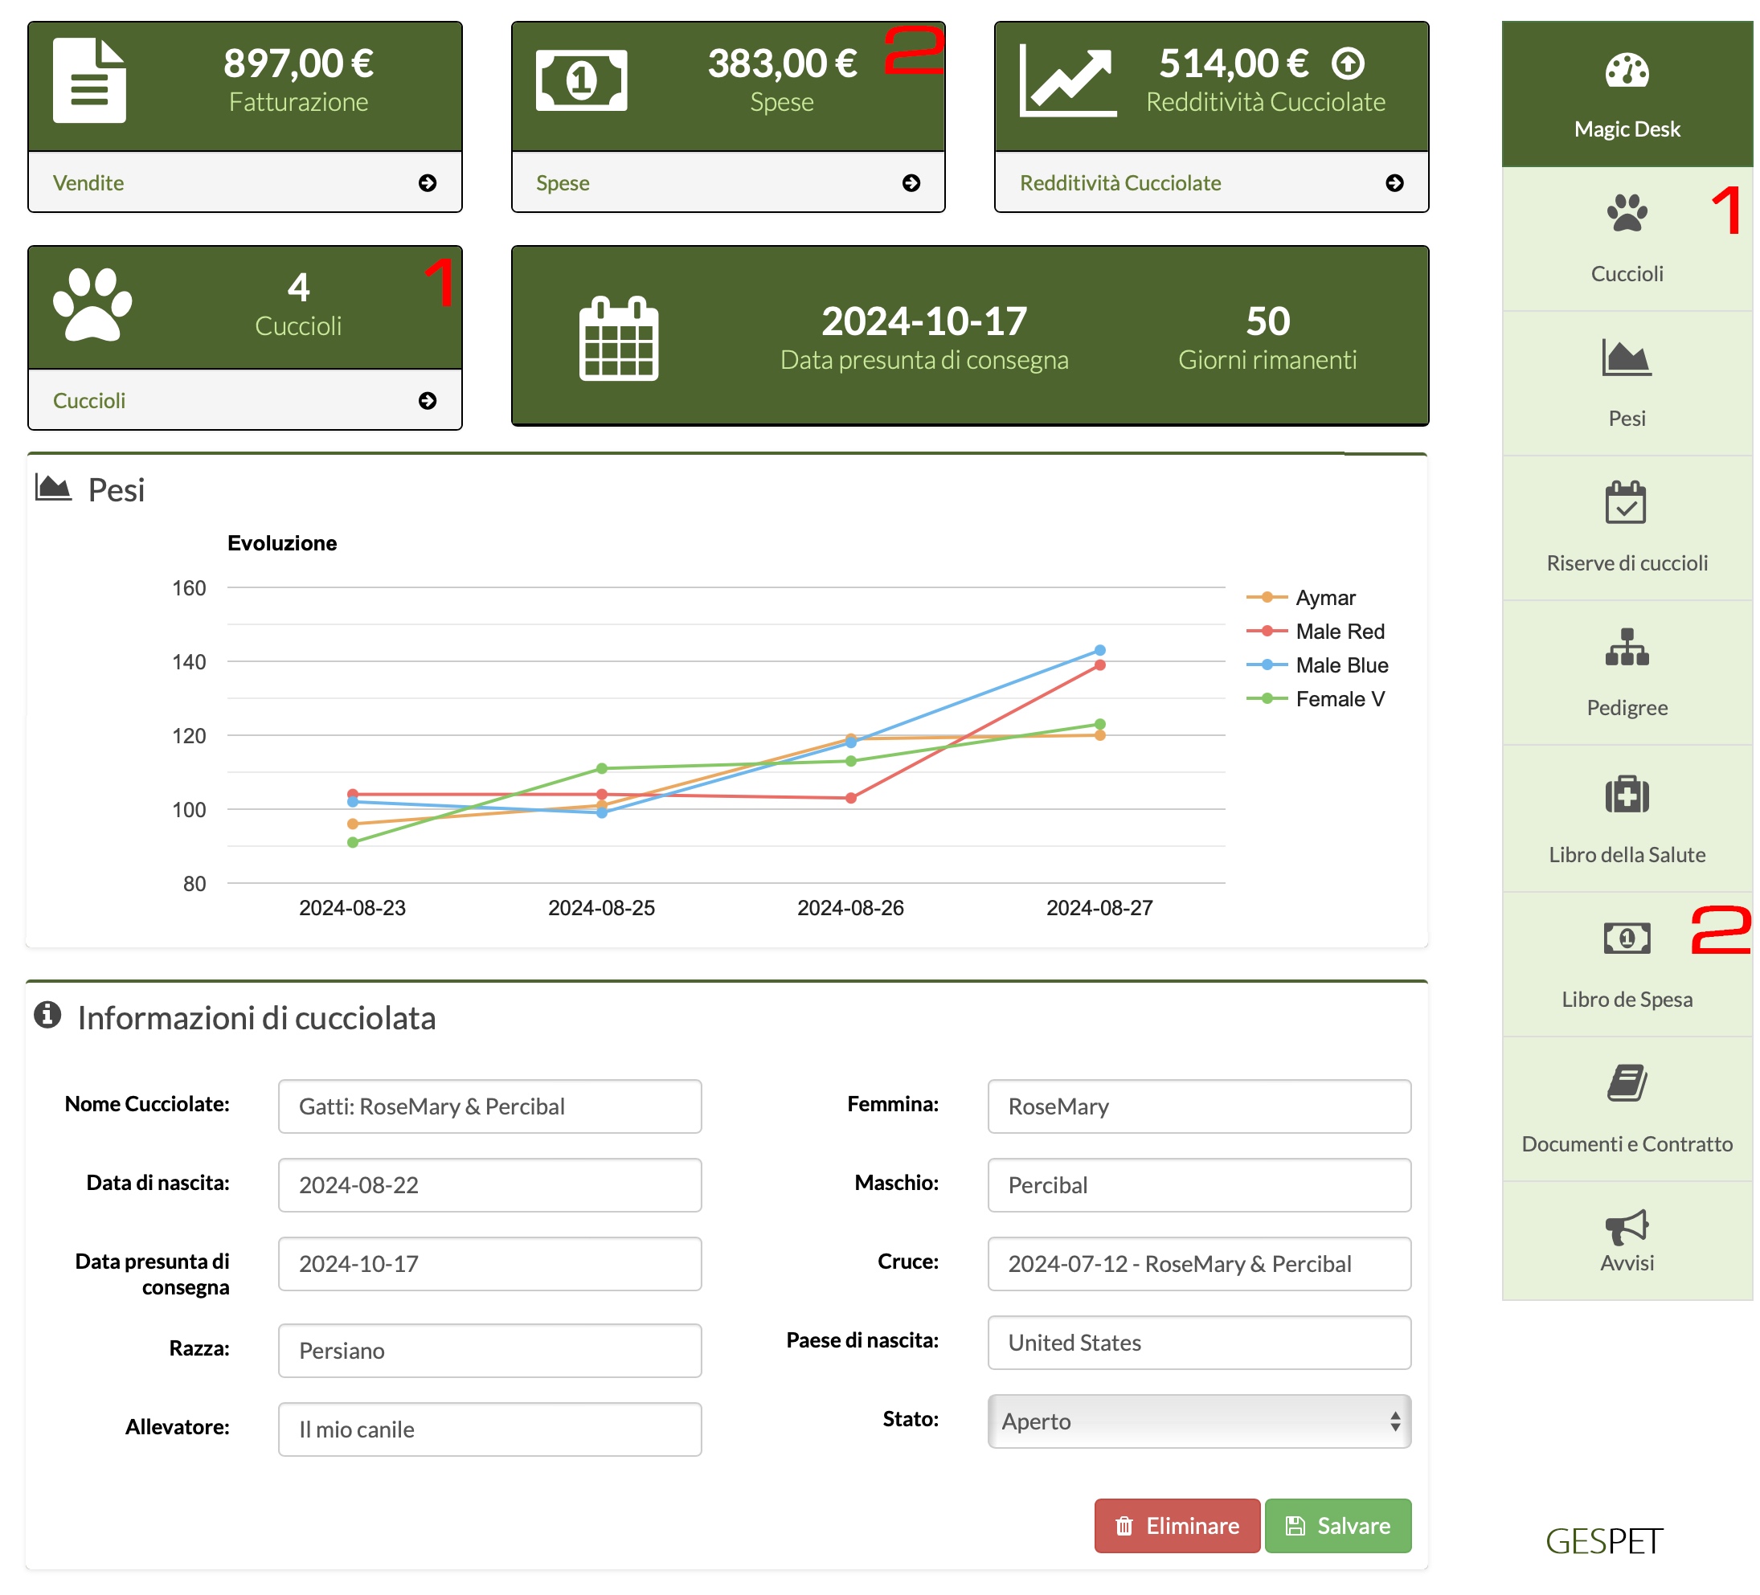Click the Eliminare button

coord(1177,1526)
